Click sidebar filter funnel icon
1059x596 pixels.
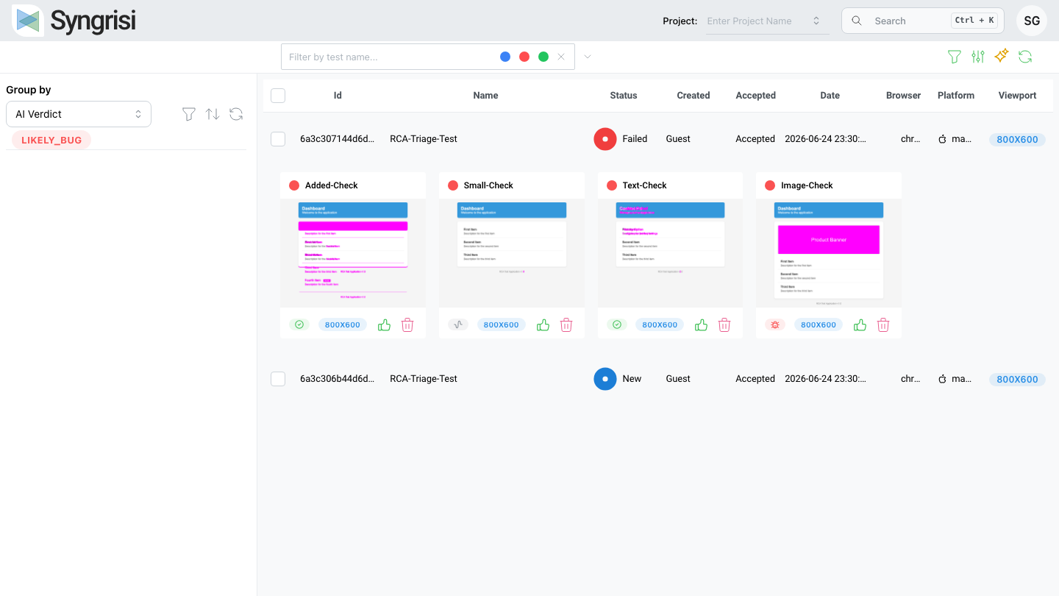[189, 114]
